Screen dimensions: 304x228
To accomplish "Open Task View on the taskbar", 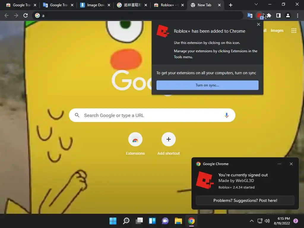I will point(139,221).
